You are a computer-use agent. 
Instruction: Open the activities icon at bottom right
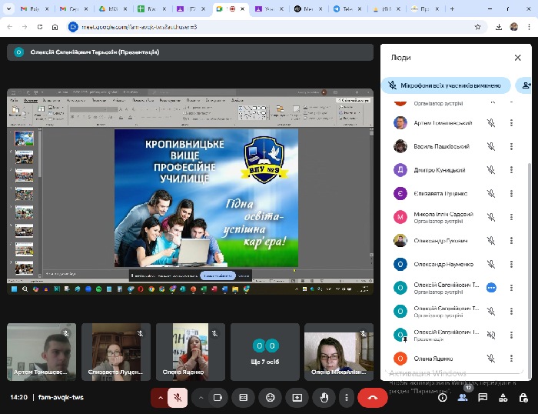coord(503,397)
